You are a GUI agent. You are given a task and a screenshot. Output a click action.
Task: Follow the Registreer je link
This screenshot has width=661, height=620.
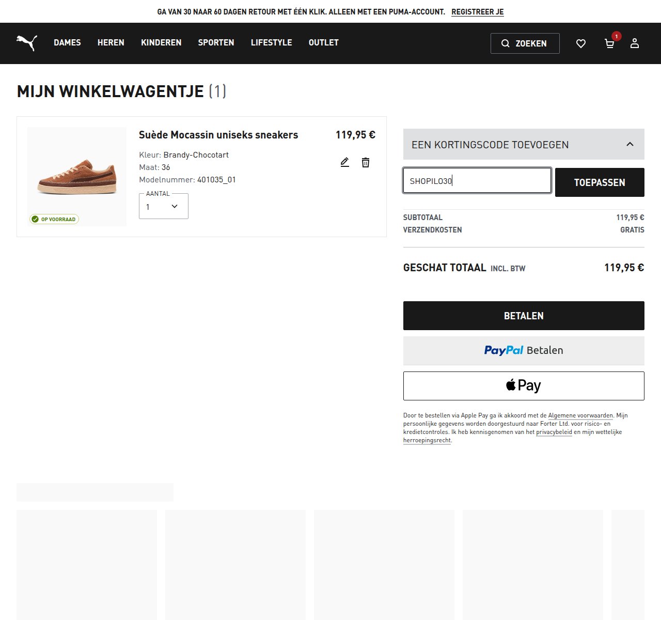point(478,12)
